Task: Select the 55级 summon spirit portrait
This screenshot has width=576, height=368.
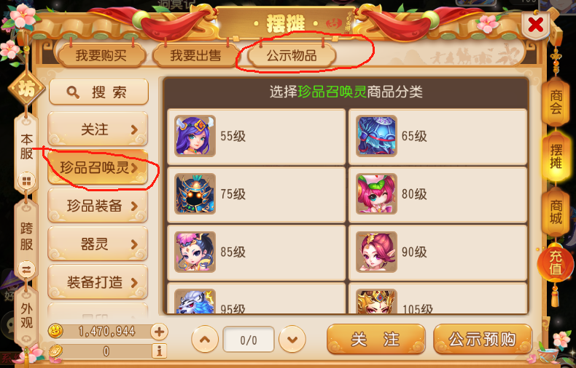Action: pos(195,136)
